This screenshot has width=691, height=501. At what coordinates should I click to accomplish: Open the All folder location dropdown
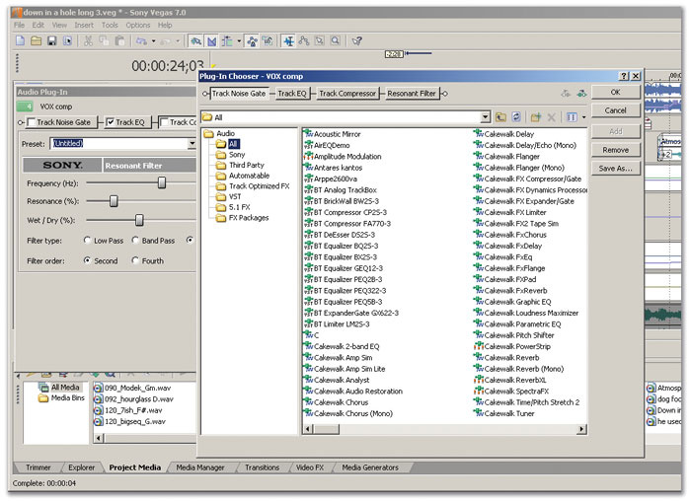(486, 117)
